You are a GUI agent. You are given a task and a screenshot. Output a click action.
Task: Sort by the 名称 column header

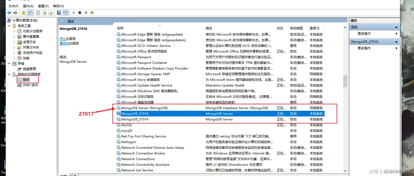(160, 28)
